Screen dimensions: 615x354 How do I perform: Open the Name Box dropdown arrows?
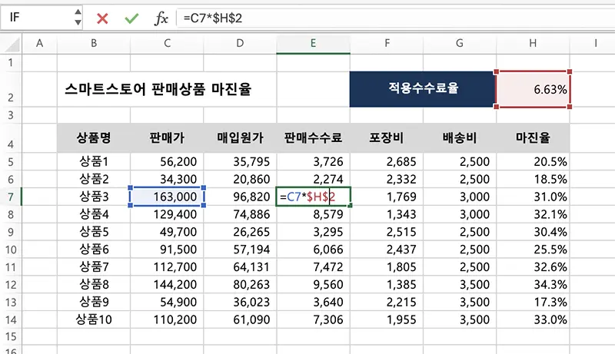click(78, 17)
